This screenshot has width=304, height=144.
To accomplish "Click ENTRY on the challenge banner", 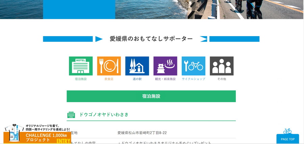I will click(63, 140).
